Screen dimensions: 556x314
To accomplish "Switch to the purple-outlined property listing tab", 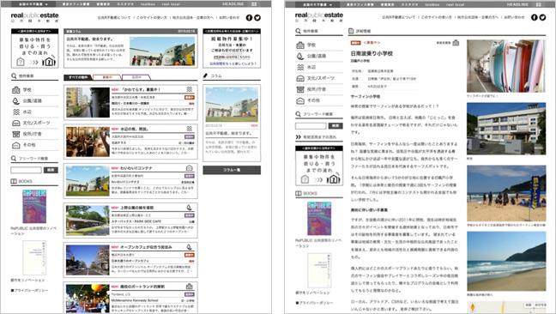I will pos(136,77).
